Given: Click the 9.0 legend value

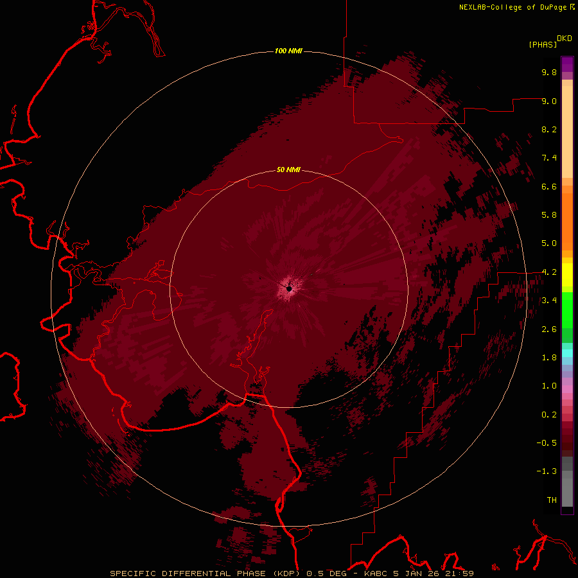Looking at the screenshot, I should coord(549,101).
